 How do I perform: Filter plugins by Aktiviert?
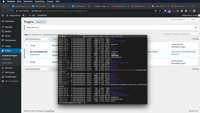click(x=35, y=35)
